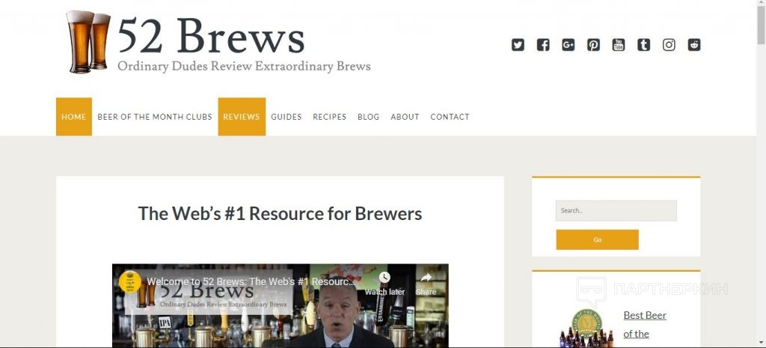
Task: Click the orange Go search button
Action: [598, 240]
